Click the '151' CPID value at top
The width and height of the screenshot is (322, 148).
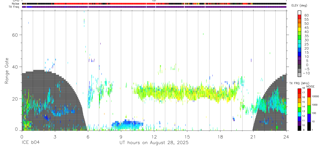(x=154, y=1)
